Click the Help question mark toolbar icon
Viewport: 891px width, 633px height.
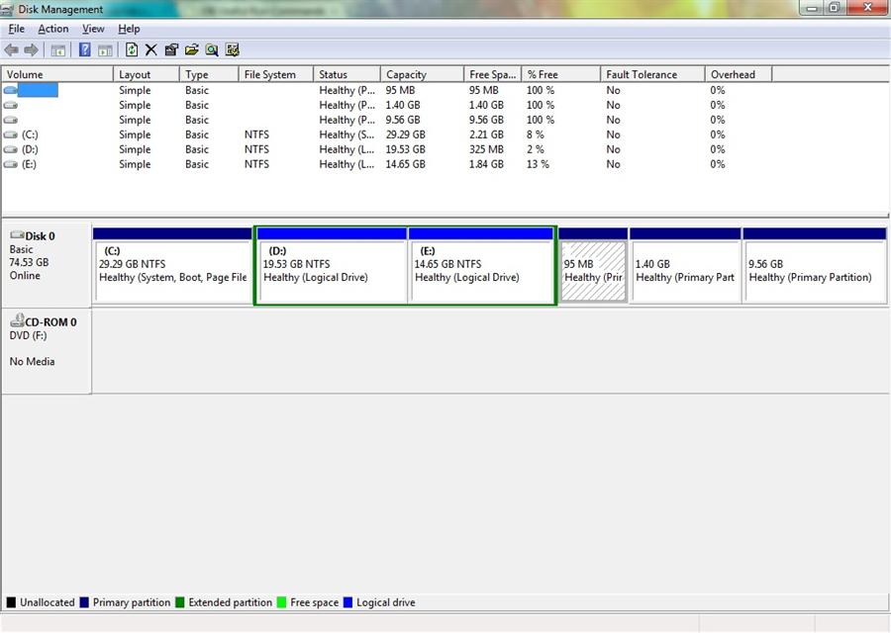84,49
